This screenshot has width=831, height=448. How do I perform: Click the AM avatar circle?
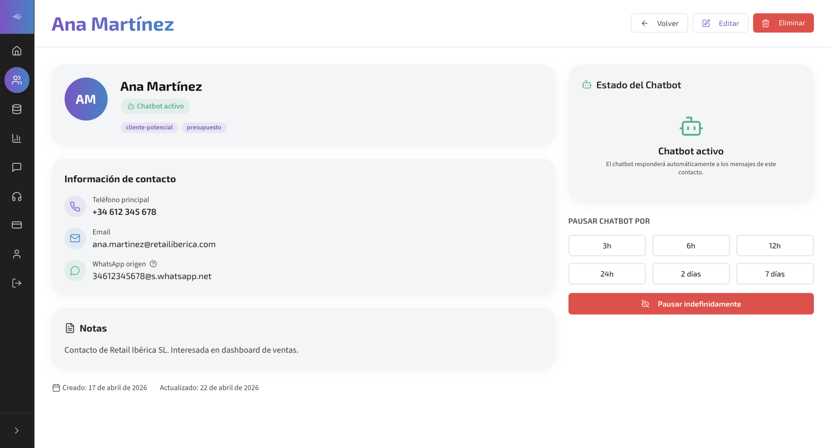click(86, 99)
